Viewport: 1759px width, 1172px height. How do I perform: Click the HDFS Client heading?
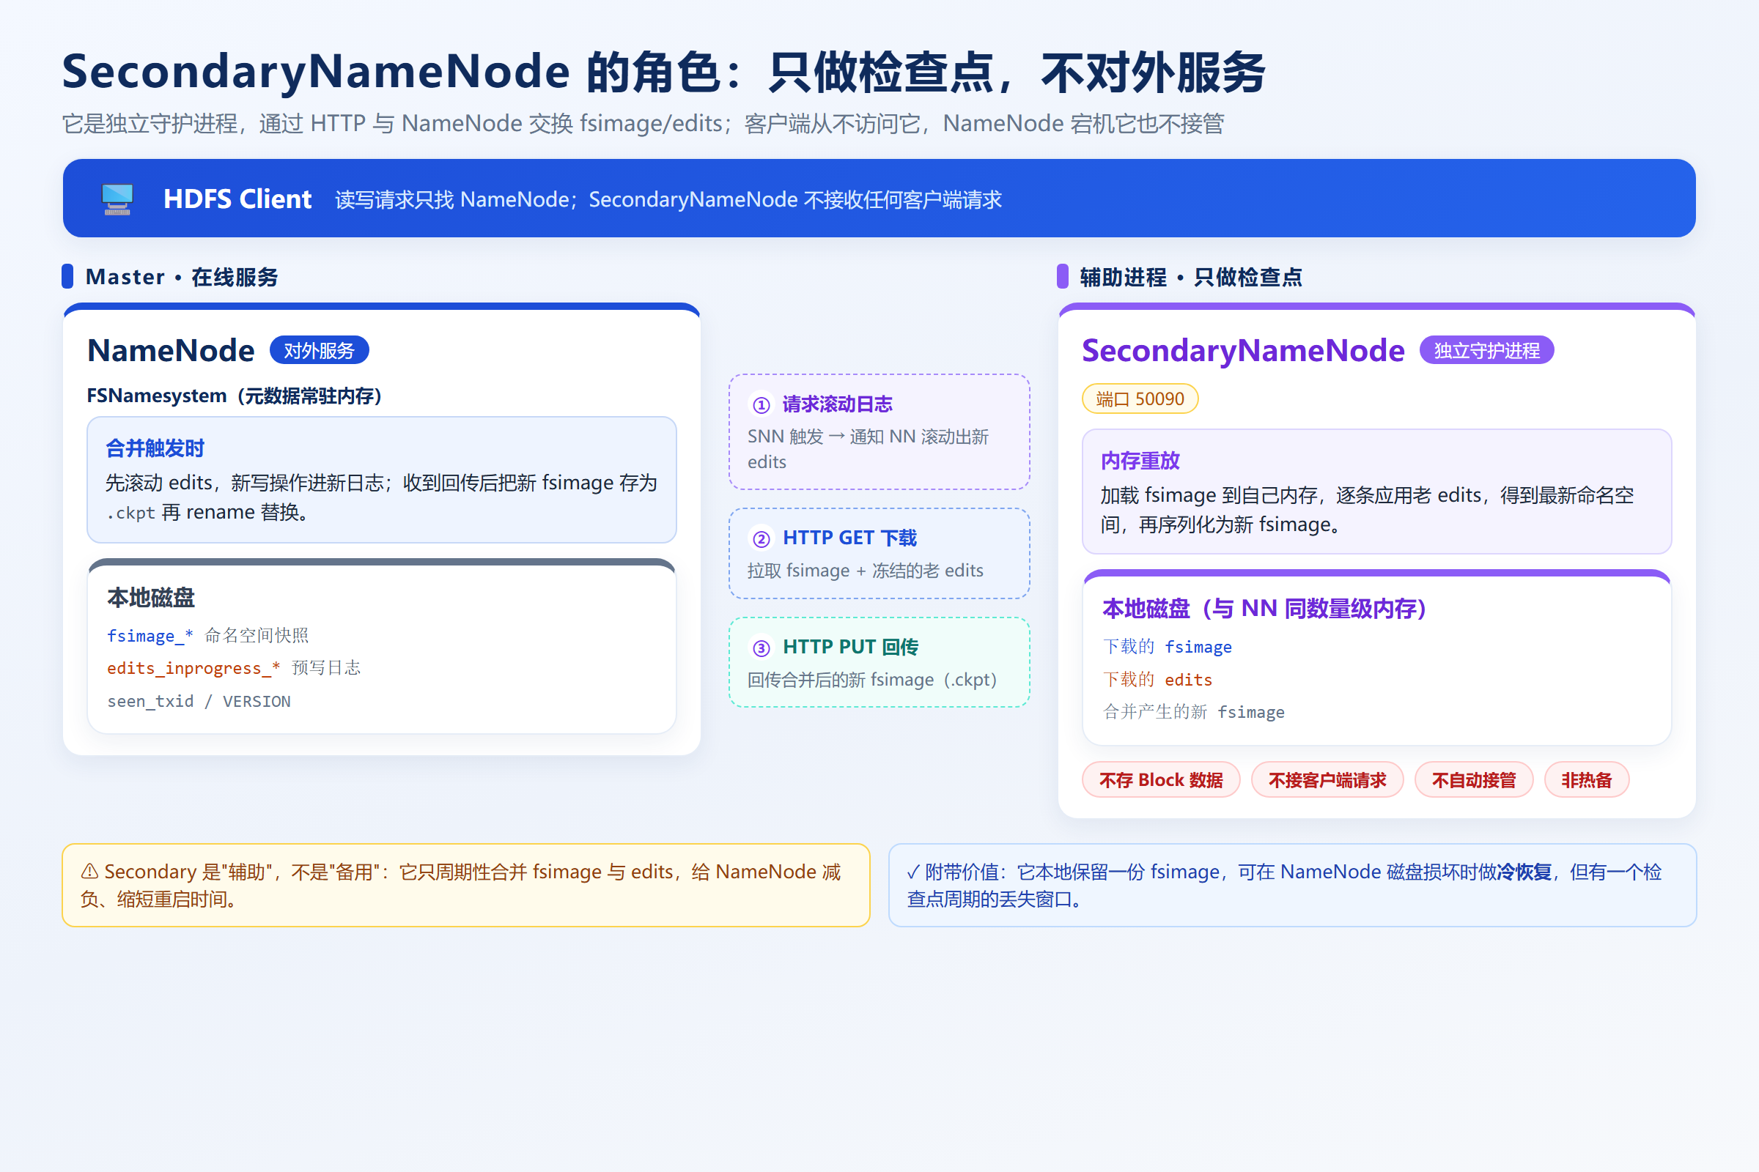point(237,199)
